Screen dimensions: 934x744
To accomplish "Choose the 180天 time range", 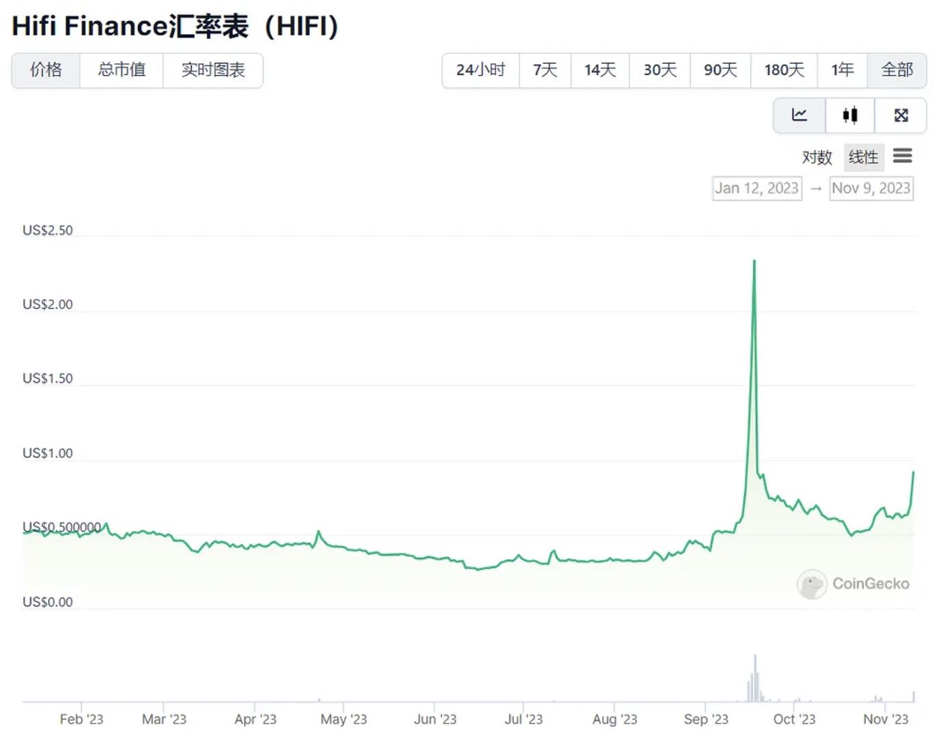I will point(784,70).
